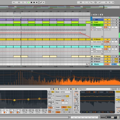Click the Set locator button

coord(95,15)
